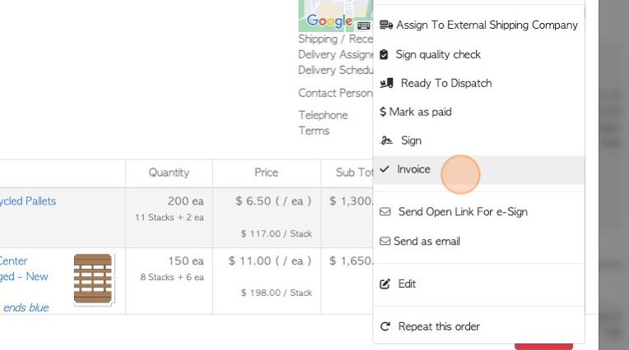
Task: Choose Repeat this order option
Action: coord(439,327)
